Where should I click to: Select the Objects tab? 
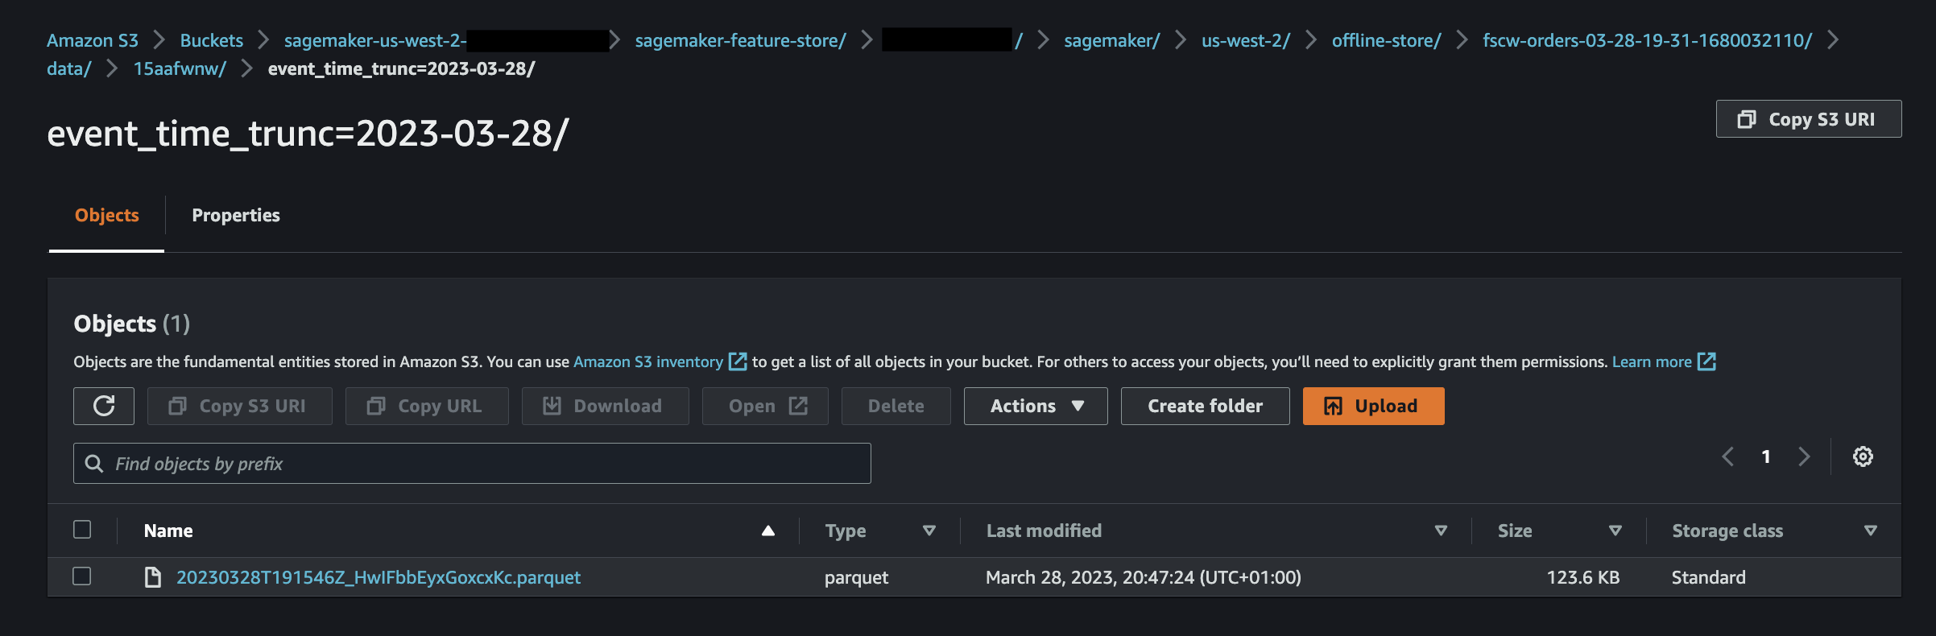(x=107, y=215)
